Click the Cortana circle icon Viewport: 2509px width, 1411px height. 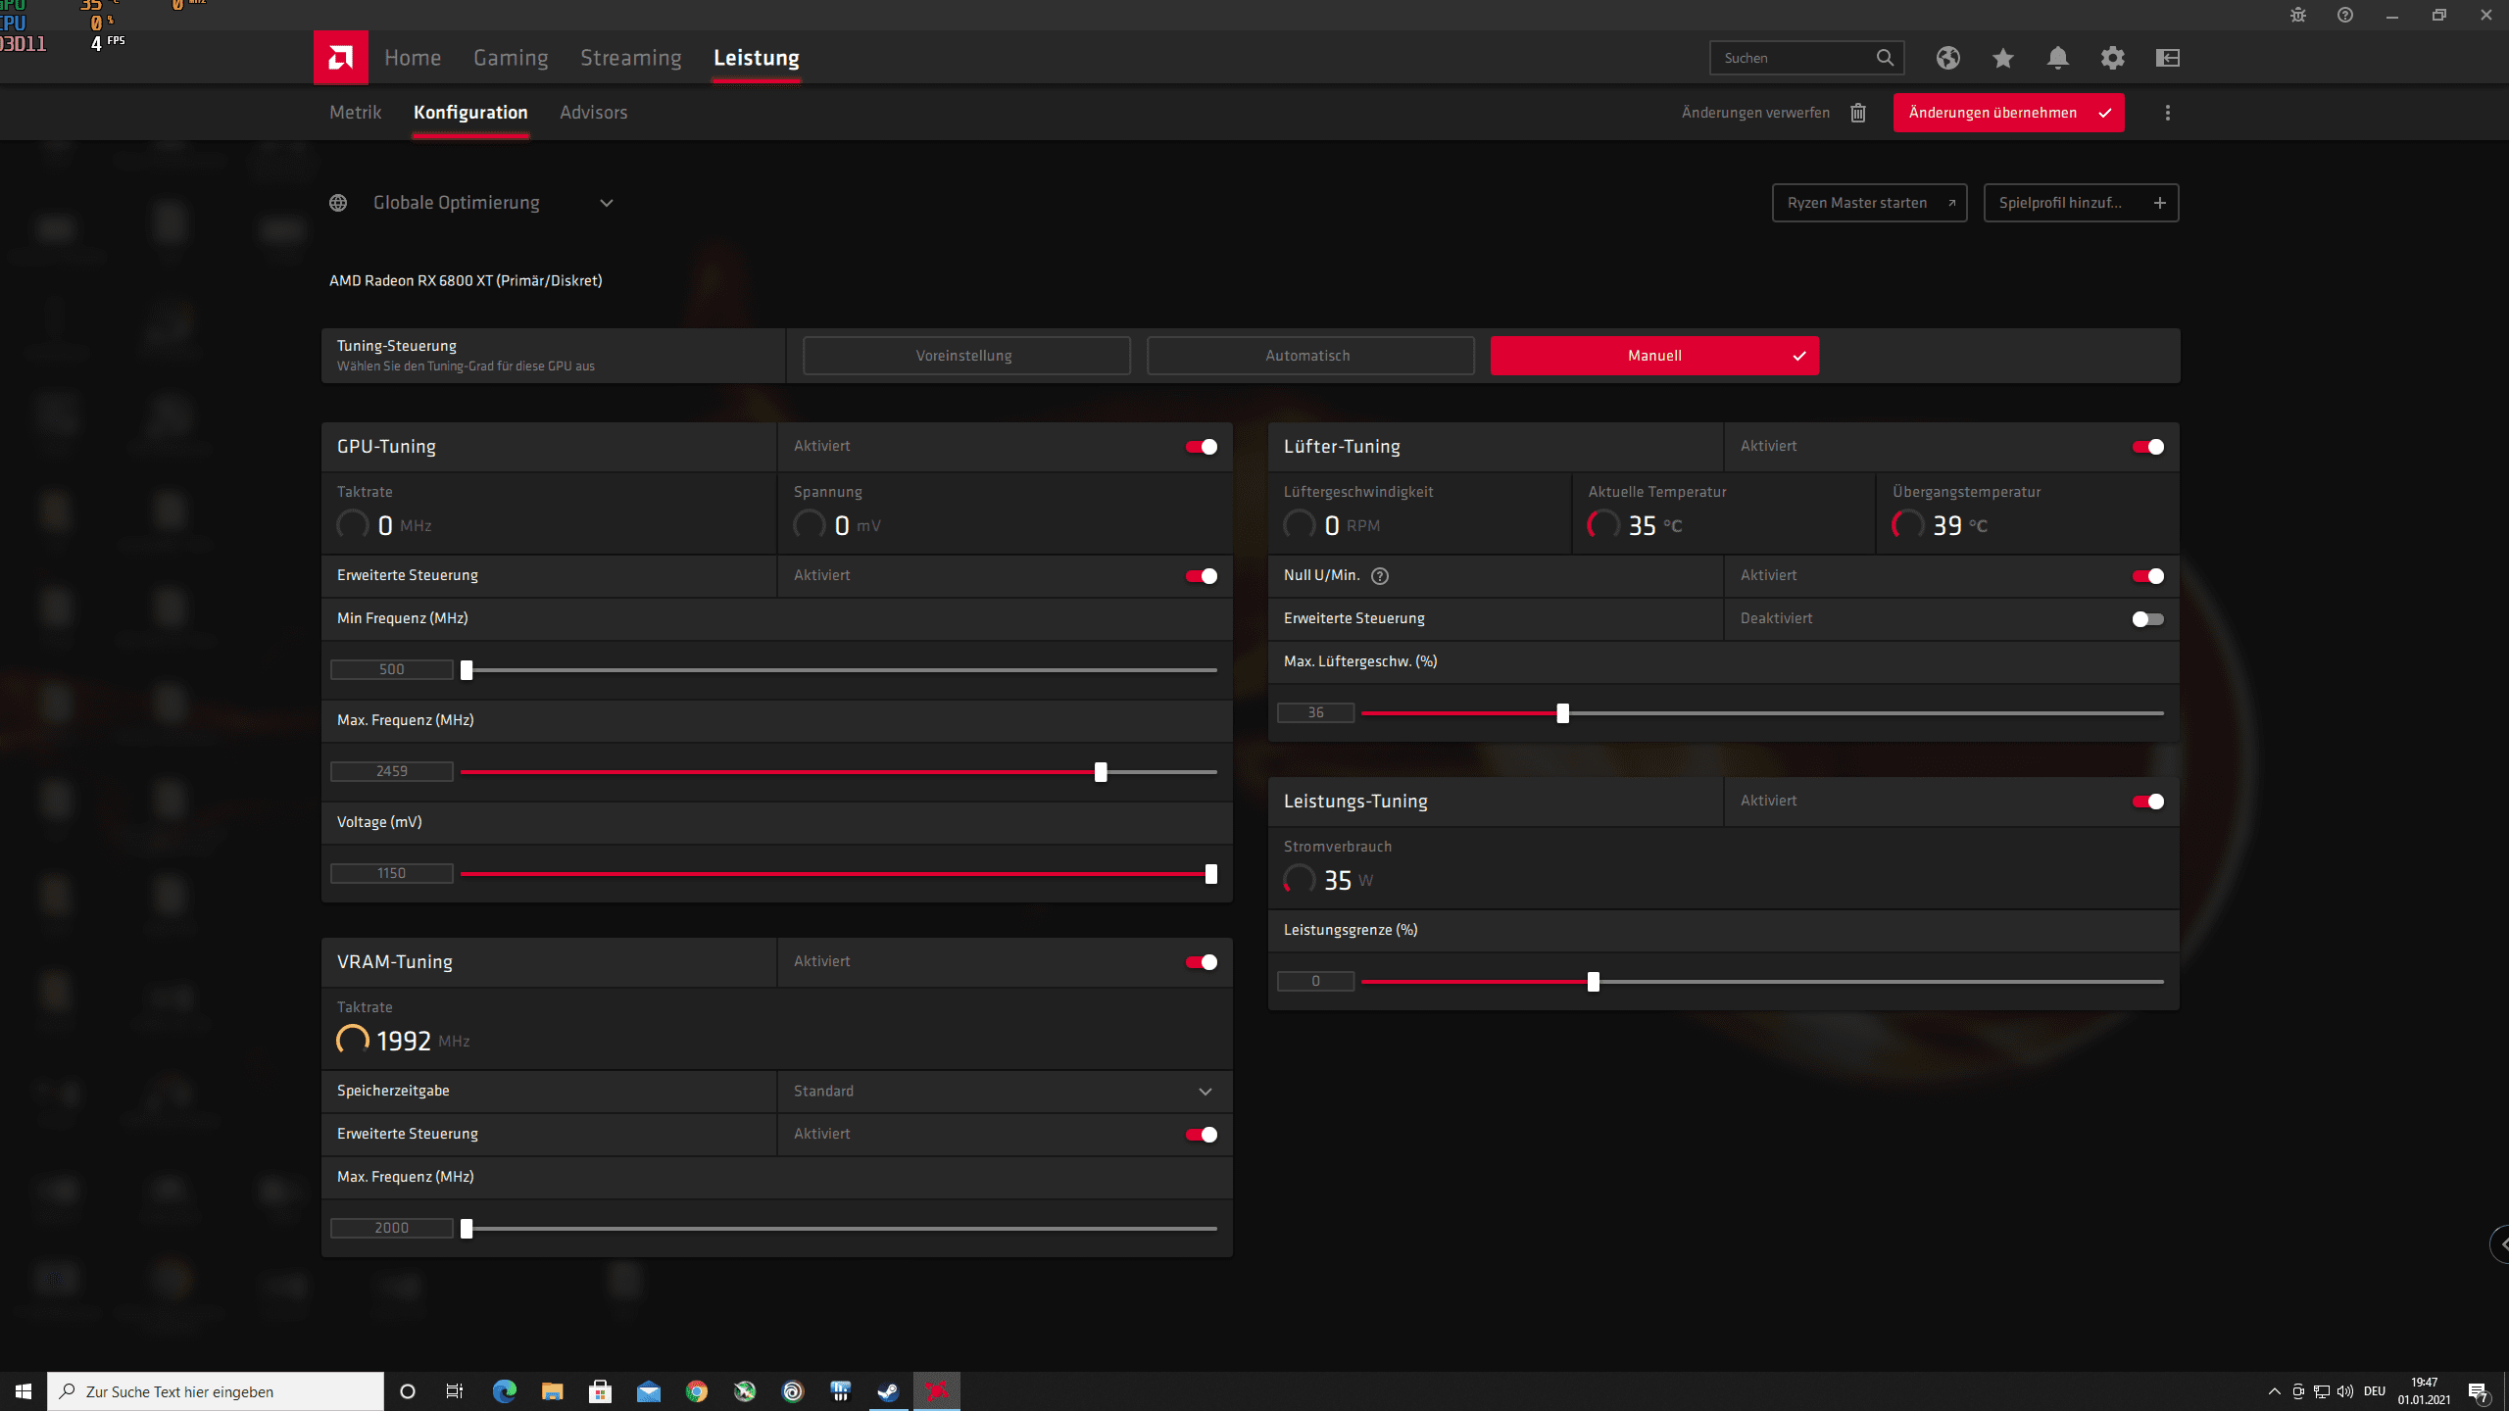pyautogui.click(x=408, y=1391)
